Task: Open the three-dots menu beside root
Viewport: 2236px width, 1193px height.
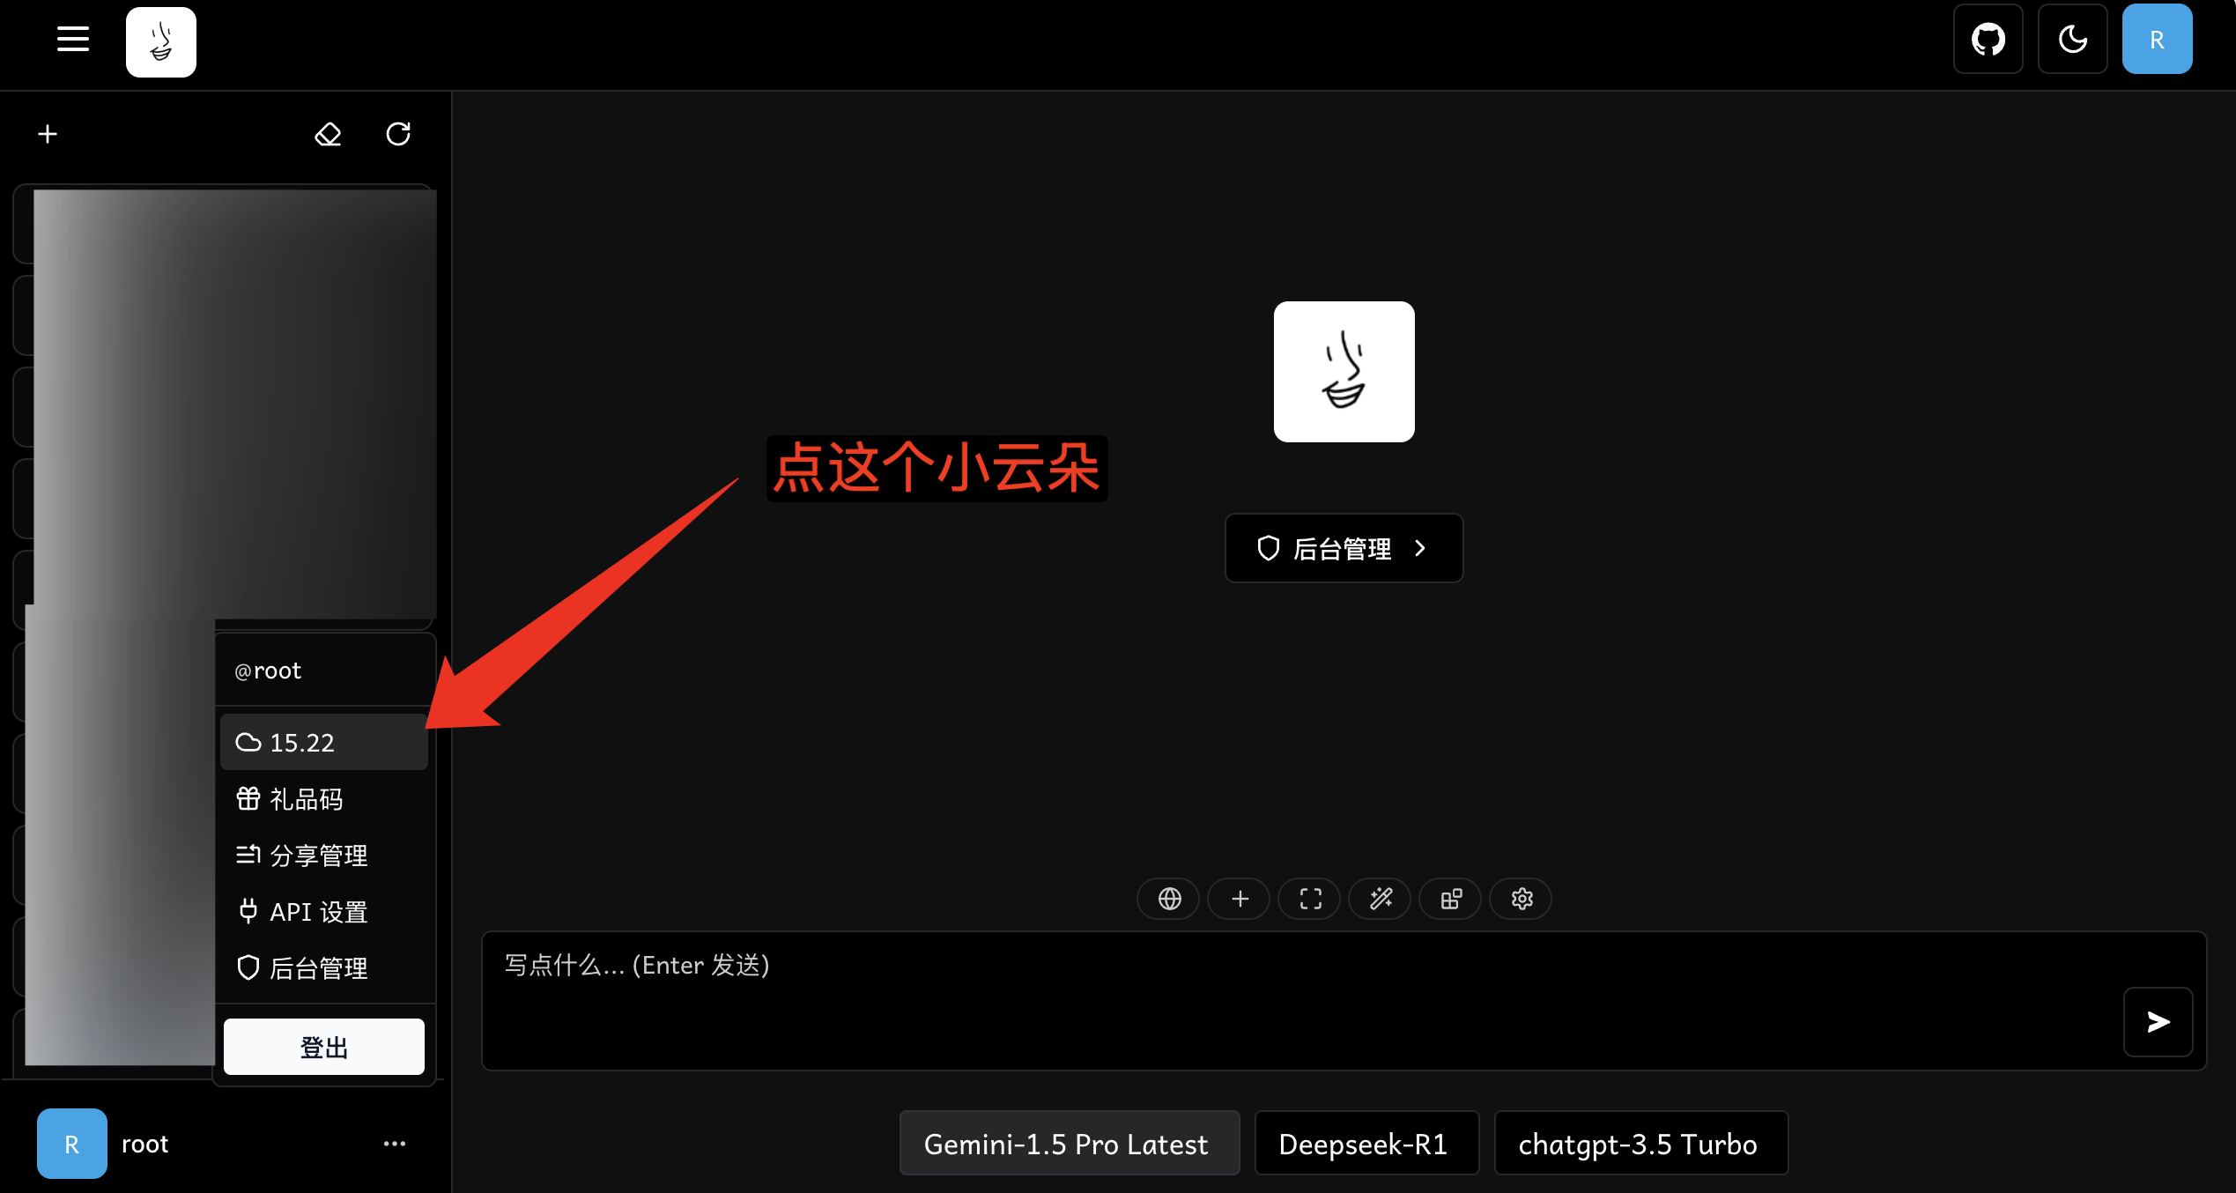Action: coord(395,1144)
